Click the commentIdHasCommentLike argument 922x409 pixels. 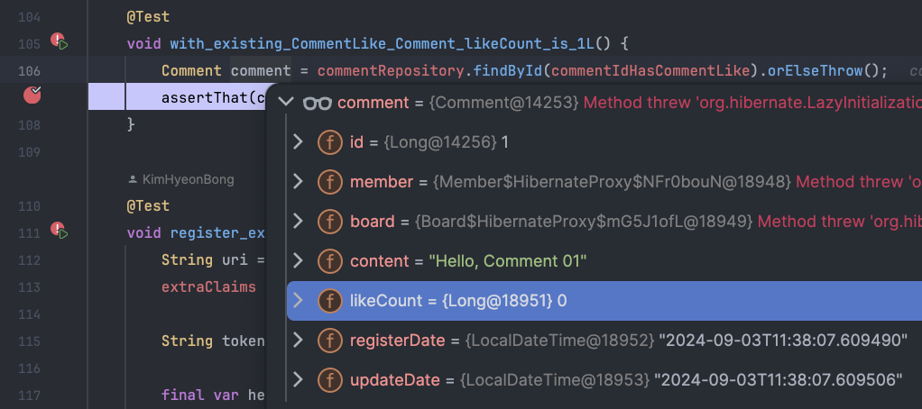pos(652,71)
